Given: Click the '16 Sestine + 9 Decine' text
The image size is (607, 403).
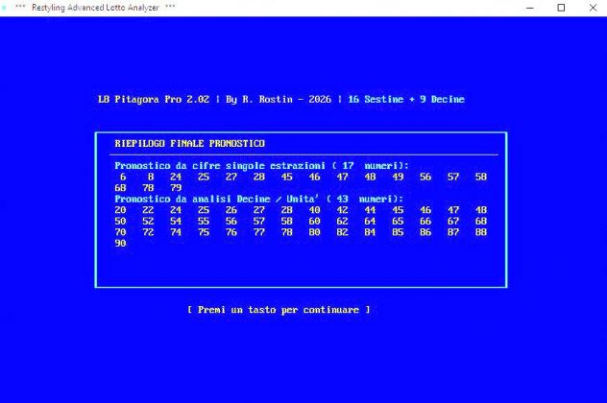Looking at the screenshot, I should pyautogui.click(x=406, y=100).
